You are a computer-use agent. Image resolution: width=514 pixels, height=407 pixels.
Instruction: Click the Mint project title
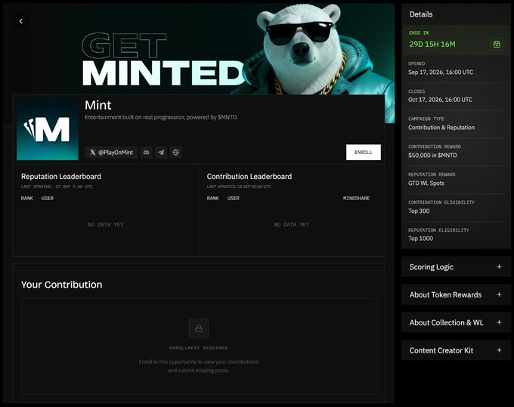click(x=98, y=105)
